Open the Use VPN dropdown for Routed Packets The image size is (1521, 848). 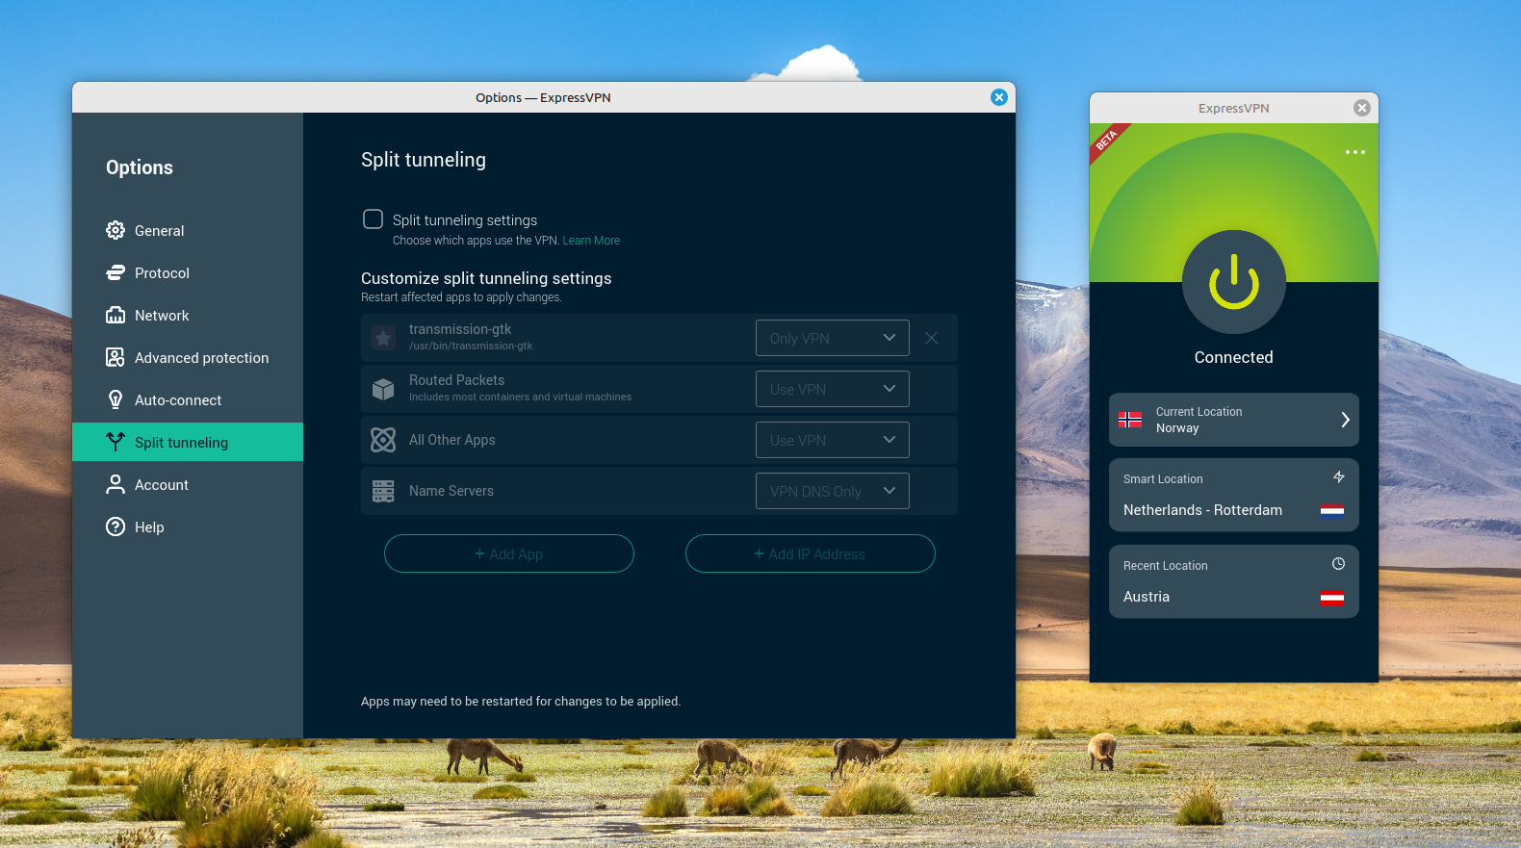pos(833,389)
